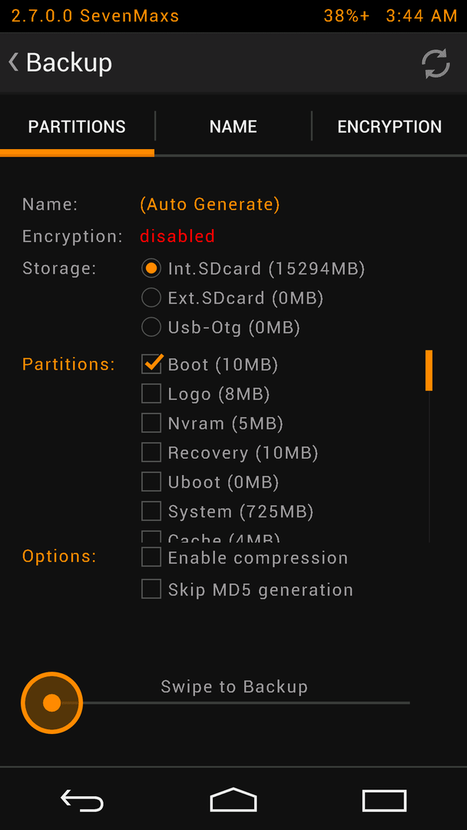467x830 pixels.
Task: Check the System (725MB) partition
Action: click(x=151, y=511)
